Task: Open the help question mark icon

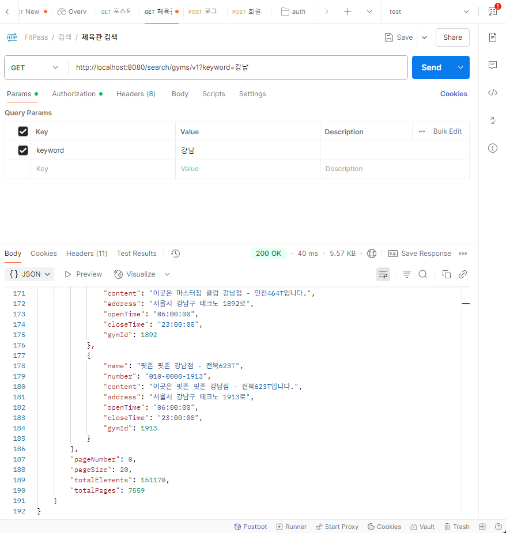Action: (x=498, y=527)
